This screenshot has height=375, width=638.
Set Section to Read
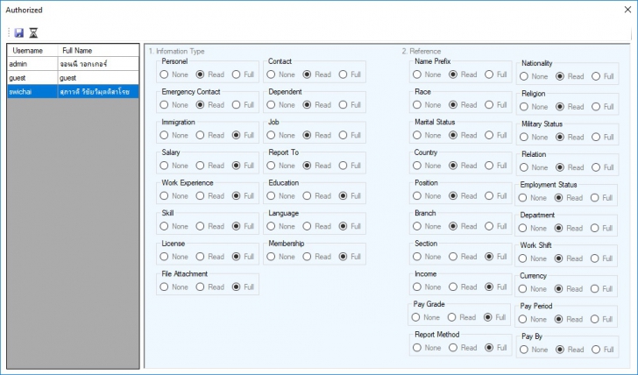[x=464, y=257]
